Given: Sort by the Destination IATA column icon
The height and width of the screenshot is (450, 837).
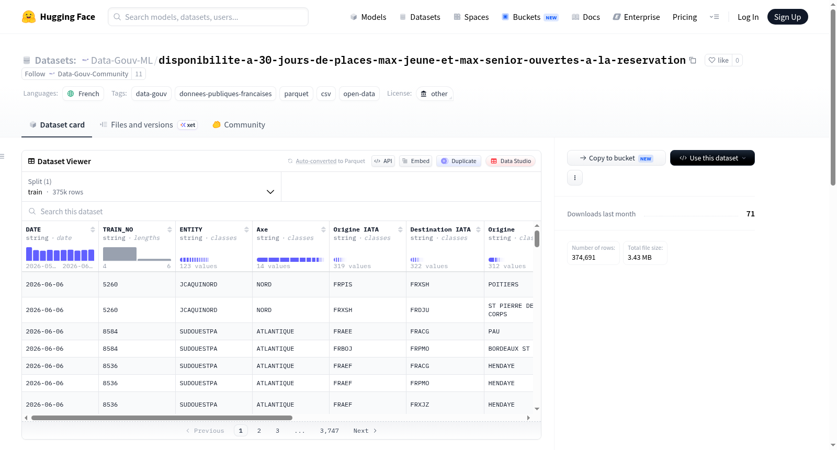Looking at the screenshot, I should click(478, 229).
